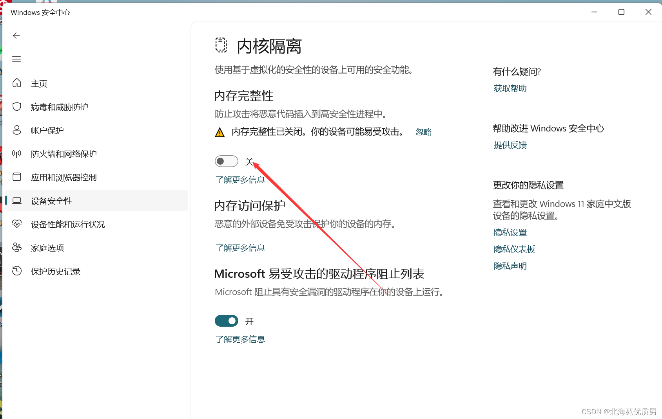The width and height of the screenshot is (662, 419).
Task: Open the 隐私声明 link
Action: 510,266
